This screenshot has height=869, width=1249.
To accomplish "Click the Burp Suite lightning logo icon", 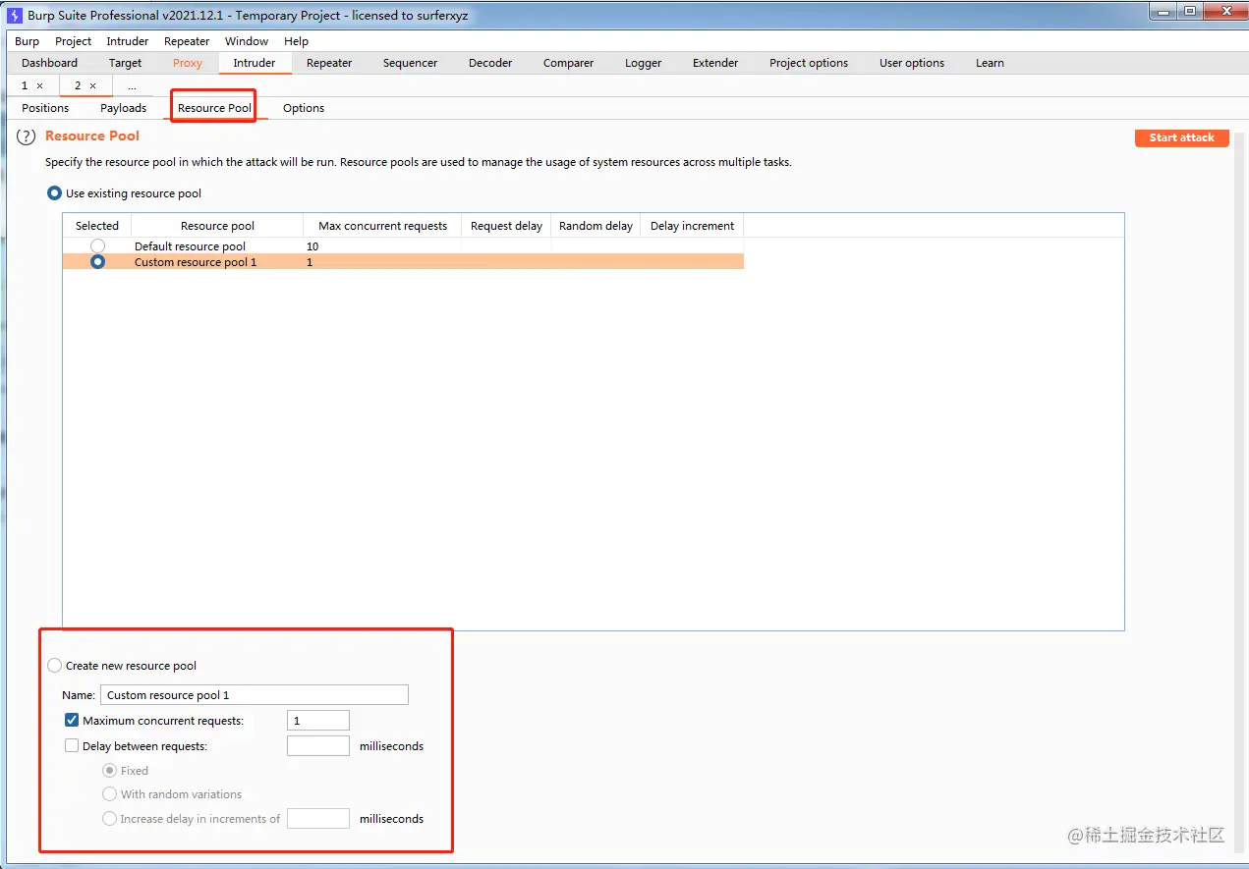I will [x=15, y=16].
